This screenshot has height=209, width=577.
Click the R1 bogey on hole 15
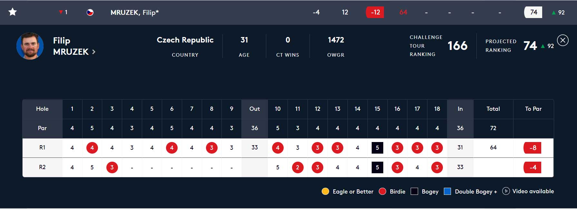click(377, 148)
